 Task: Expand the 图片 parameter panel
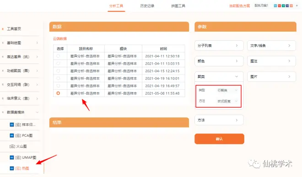pyautogui.click(x=271, y=77)
